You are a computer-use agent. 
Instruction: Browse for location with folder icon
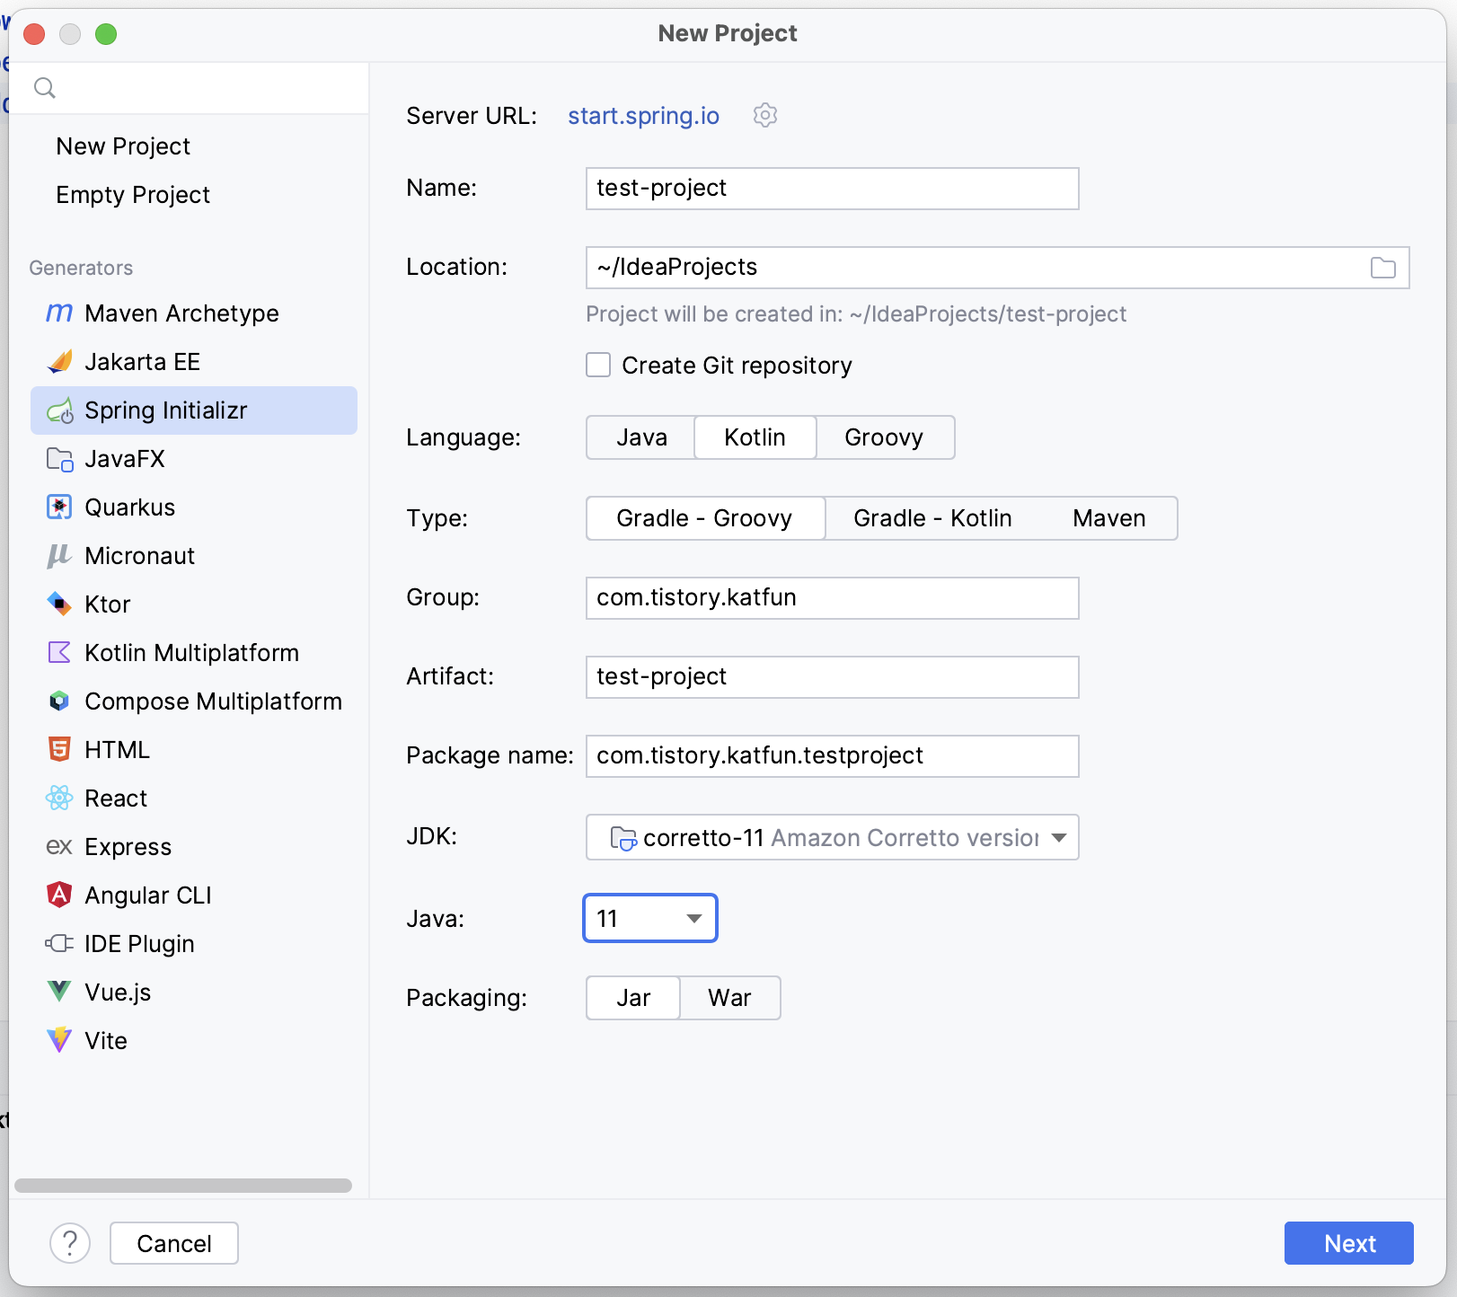tap(1382, 268)
